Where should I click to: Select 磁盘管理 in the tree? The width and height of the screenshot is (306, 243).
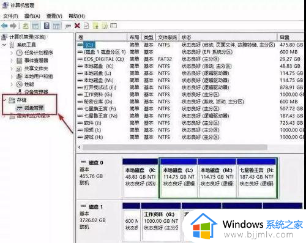pos(34,108)
